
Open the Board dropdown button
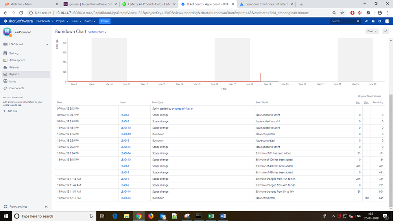[372, 31]
